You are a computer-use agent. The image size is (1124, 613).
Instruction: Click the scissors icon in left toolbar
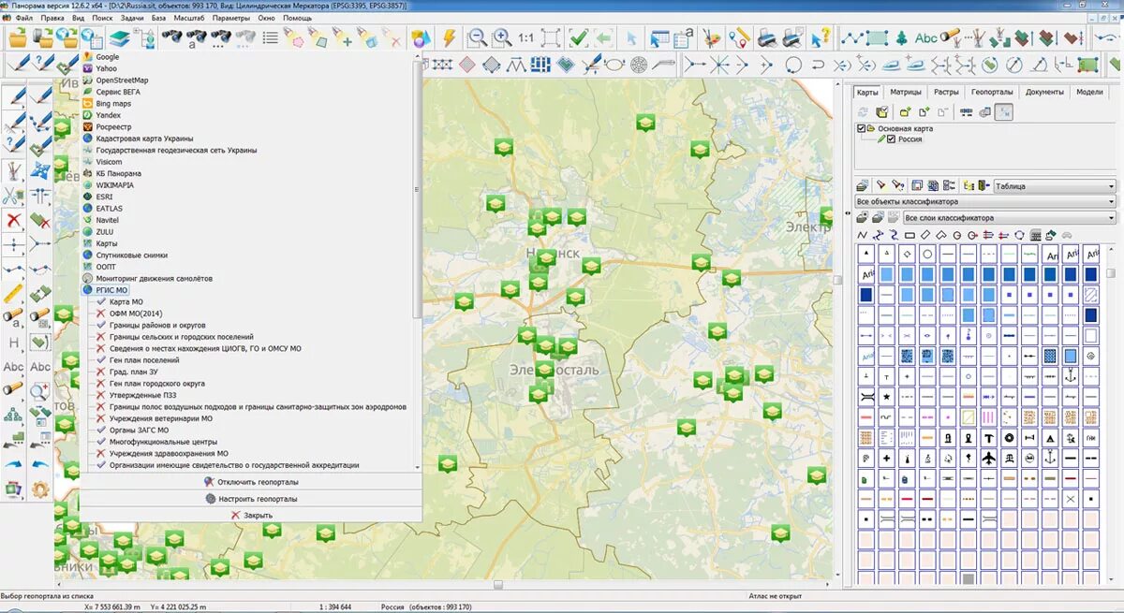click(x=12, y=197)
